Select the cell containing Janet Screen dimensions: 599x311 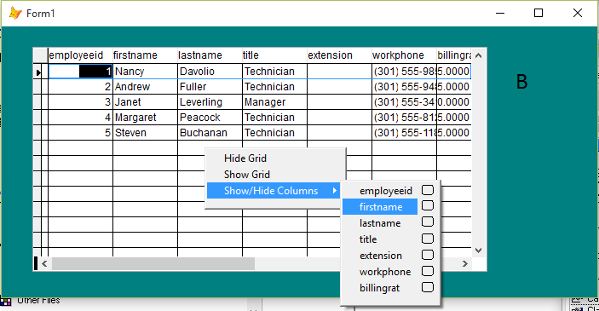[x=145, y=102]
